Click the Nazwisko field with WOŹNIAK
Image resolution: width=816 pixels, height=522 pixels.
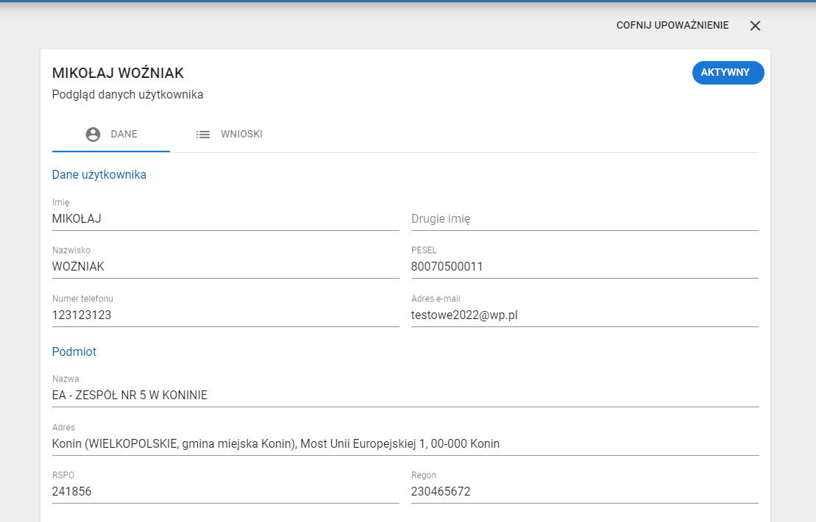225,266
